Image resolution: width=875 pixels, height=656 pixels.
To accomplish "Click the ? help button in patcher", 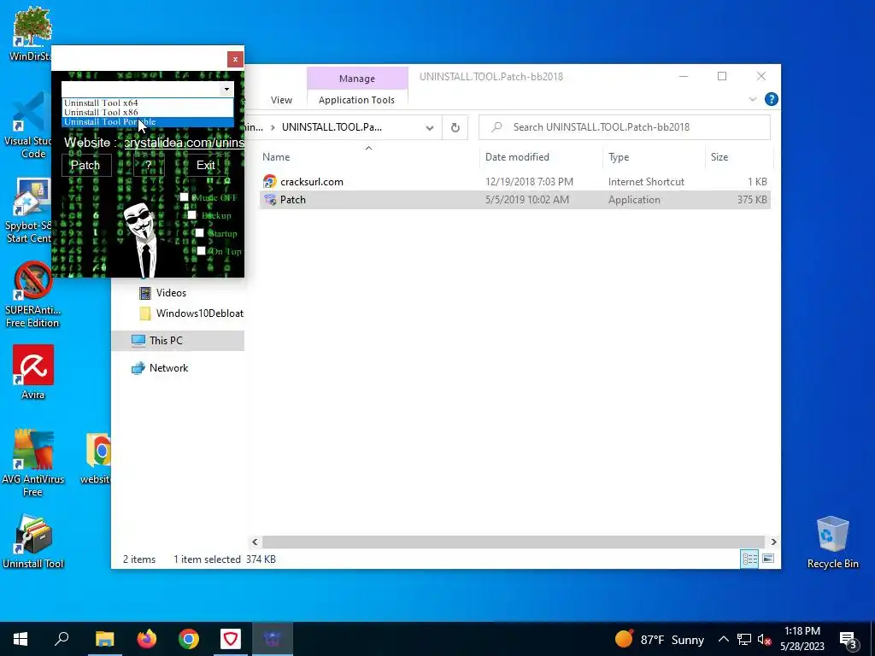I will pos(149,165).
